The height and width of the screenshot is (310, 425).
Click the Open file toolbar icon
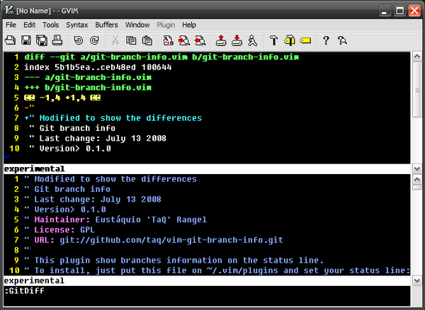click(x=11, y=40)
